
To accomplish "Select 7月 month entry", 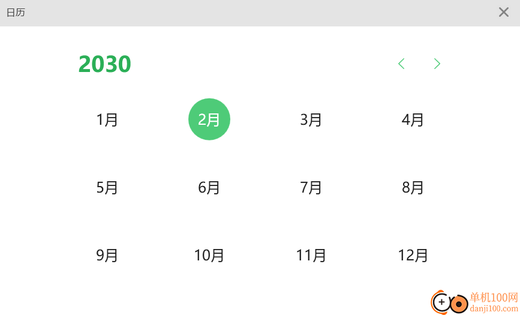I will coord(311,188).
